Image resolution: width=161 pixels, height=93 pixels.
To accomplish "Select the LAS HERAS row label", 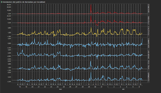I will pyautogui.click(x=148, y=54).
